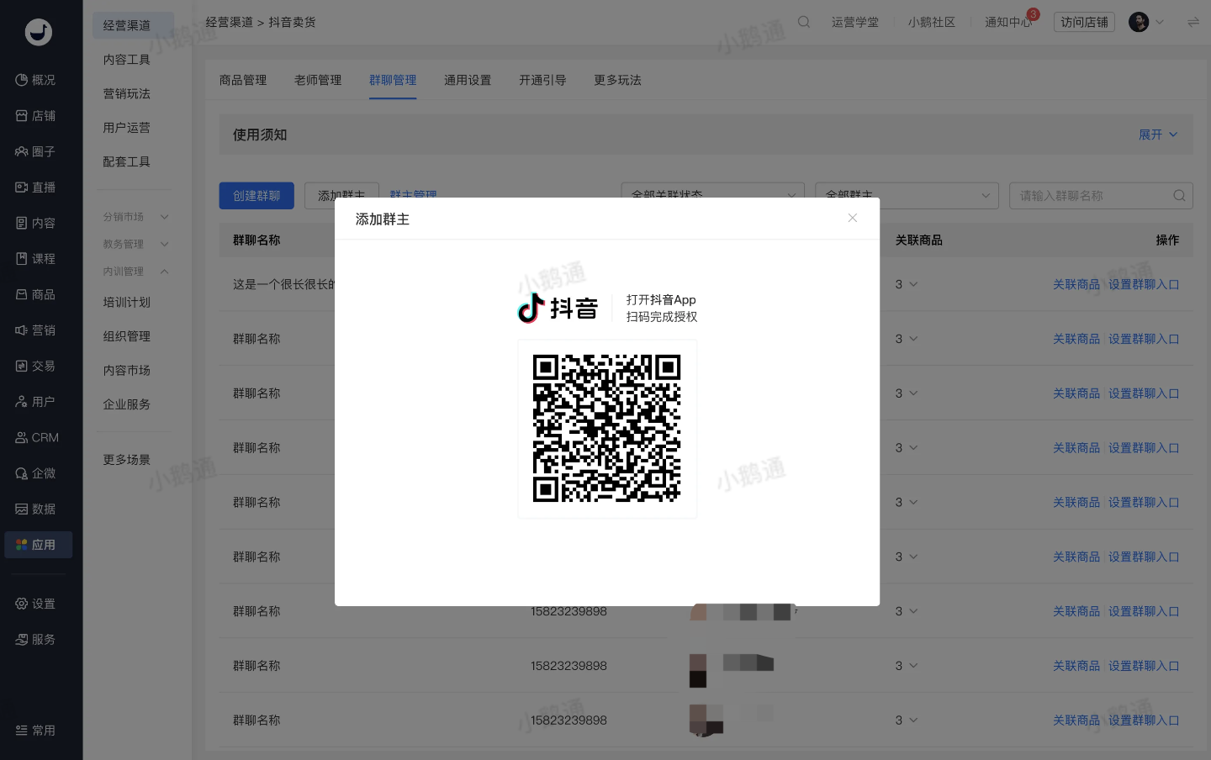This screenshot has width=1211, height=760.
Task: Select 群聊管理 tab
Action: [393, 80]
